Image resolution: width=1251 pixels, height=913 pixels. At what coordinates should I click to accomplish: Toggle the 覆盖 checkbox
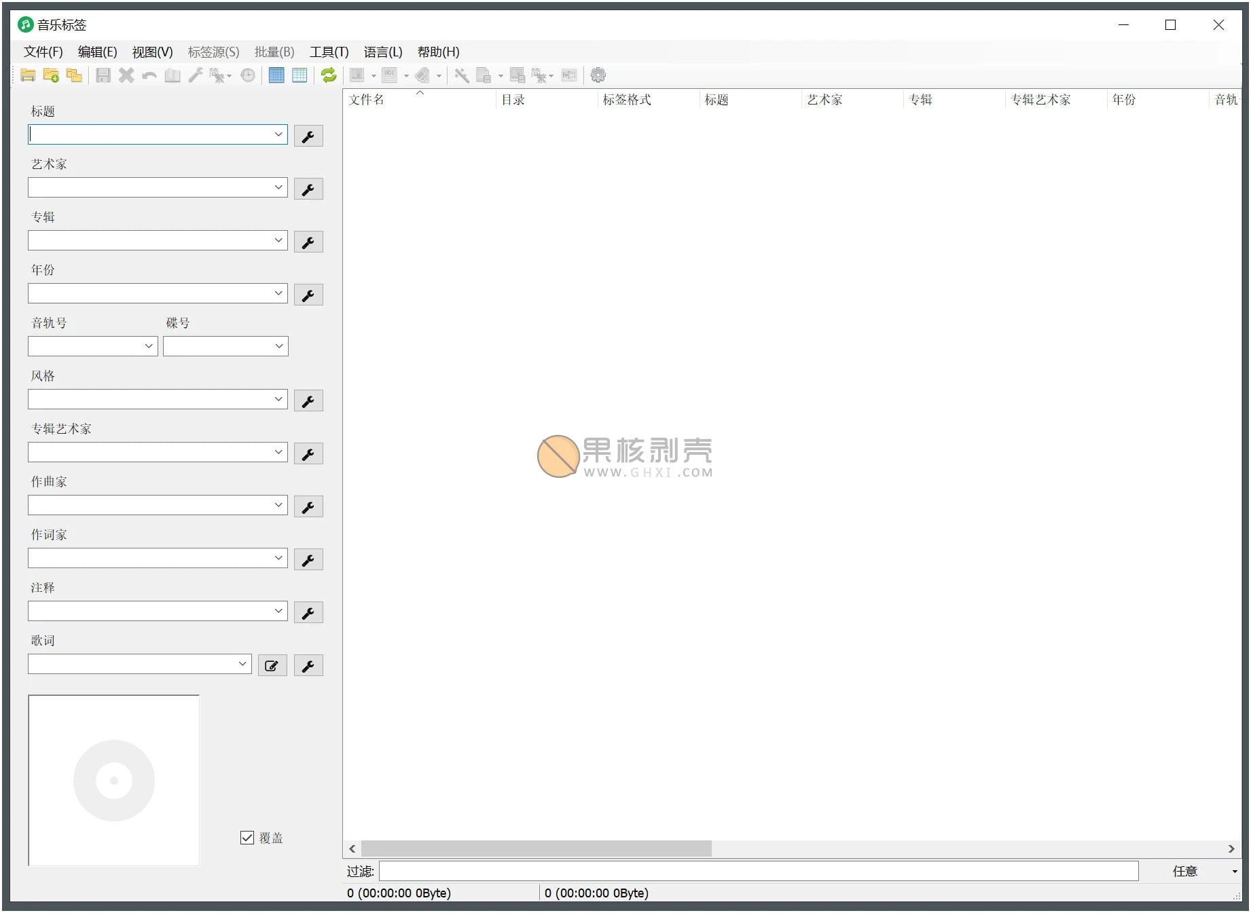pos(246,838)
